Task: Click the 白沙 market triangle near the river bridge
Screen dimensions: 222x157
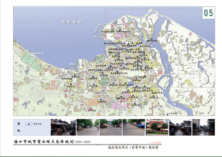Action: (141, 46)
